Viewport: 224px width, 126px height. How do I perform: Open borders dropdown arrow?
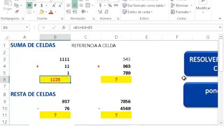(34, 12)
